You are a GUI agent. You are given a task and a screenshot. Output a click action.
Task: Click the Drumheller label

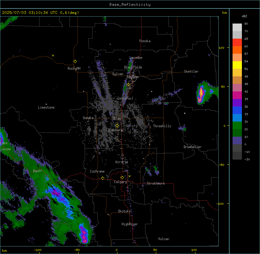[x=192, y=147]
